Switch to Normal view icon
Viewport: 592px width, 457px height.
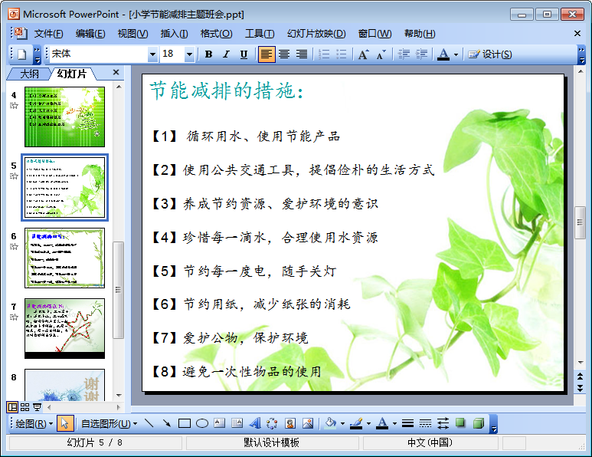tap(12, 407)
